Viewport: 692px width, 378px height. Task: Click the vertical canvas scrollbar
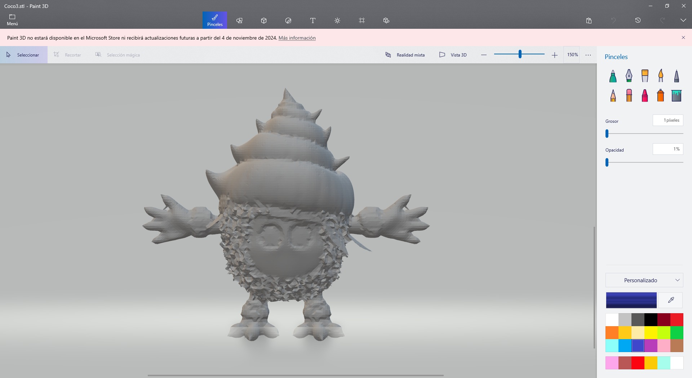click(594, 288)
